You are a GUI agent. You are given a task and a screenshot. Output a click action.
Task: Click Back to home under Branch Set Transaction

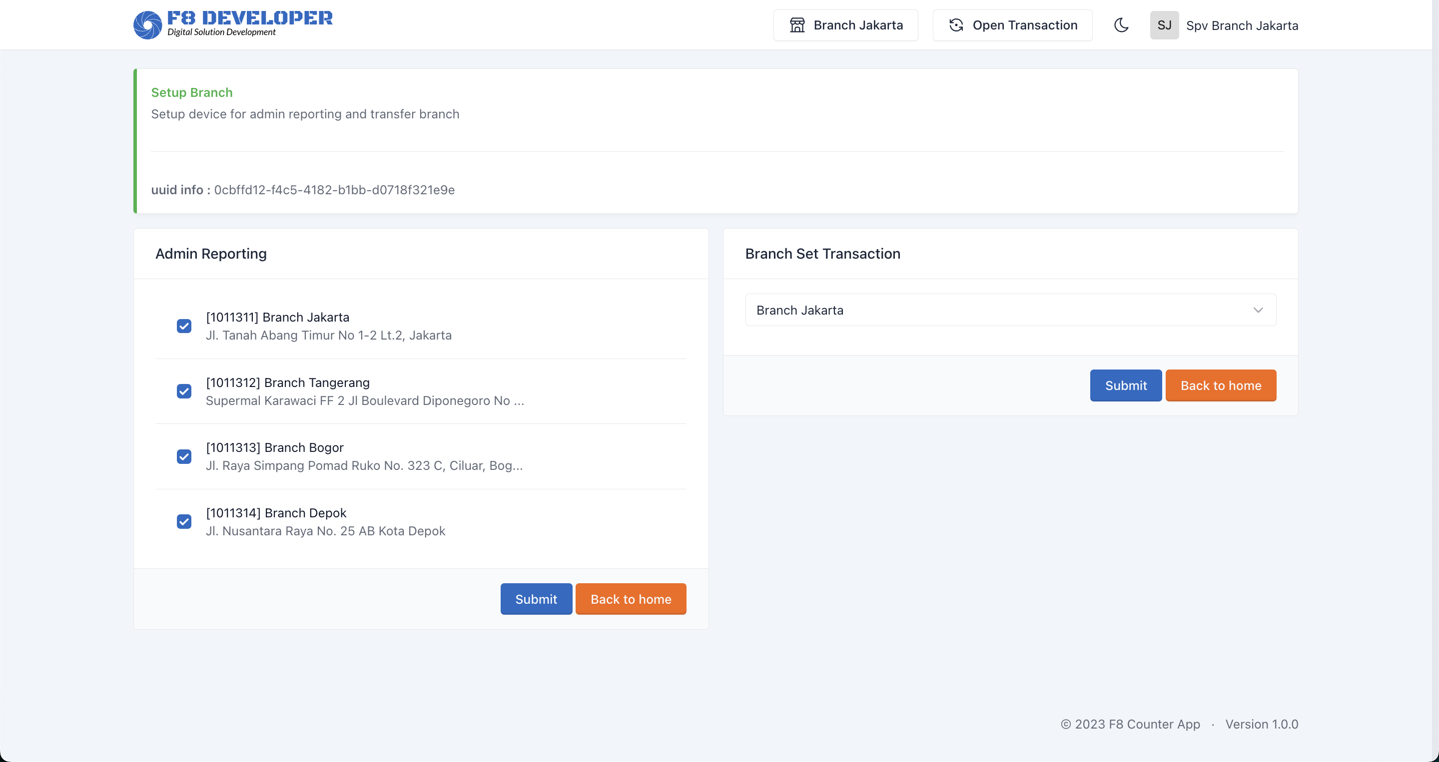tap(1221, 385)
